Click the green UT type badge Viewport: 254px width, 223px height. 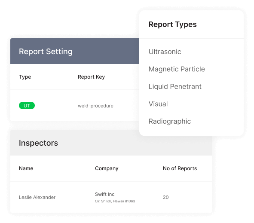point(27,106)
